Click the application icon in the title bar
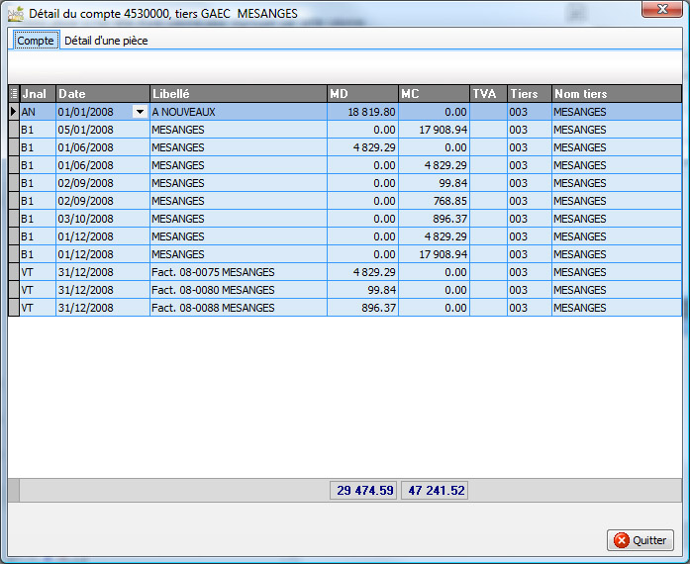690x564 pixels. click(x=15, y=14)
